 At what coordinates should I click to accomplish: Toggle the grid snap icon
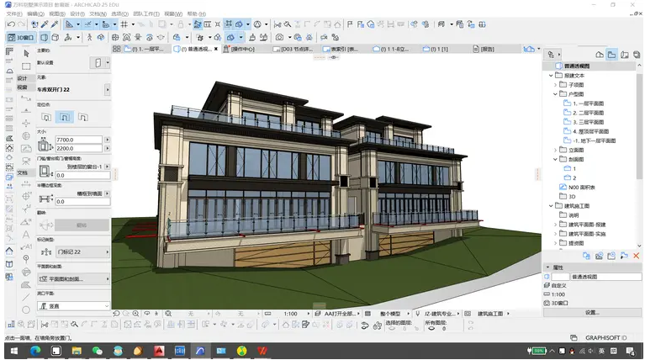tap(124, 24)
